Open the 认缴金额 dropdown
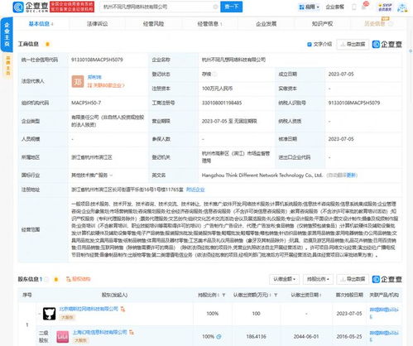Image resolution: width=413 pixels, height=346 pixels. [284, 279]
